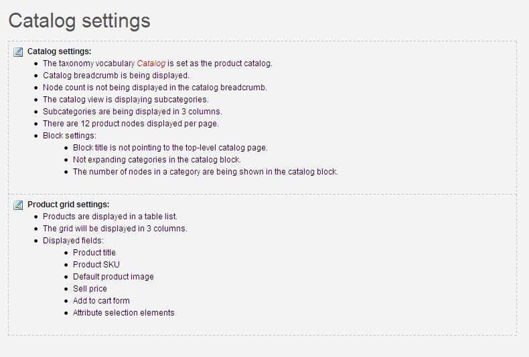Click Not expanding categories in catalog block

pos(157,160)
